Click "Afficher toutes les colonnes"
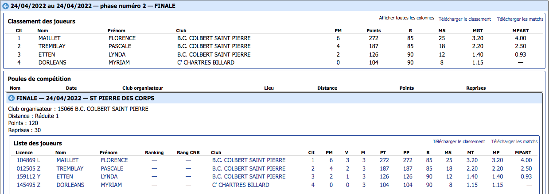Image resolution: width=549 pixels, height=194 pixels. tap(406, 19)
